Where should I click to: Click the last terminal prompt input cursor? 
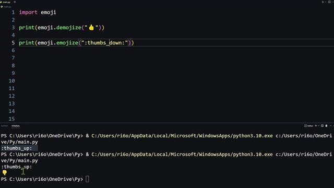pyautogui.click(x=87, y=179)
